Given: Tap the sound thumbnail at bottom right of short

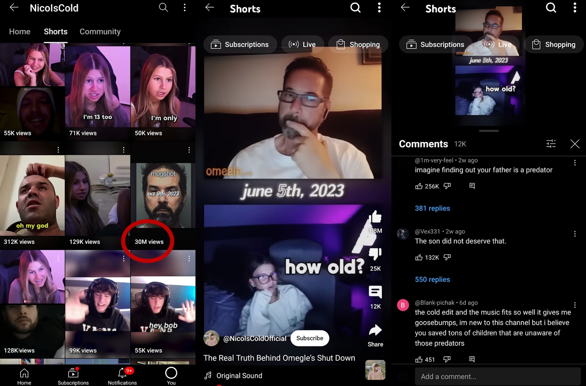Looking at the screenshot, I should pos(375,370).
